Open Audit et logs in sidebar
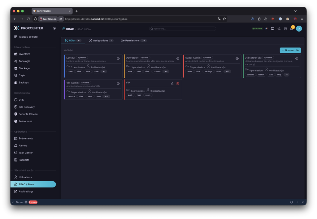317x219 pixels. (x=26, y=192)
